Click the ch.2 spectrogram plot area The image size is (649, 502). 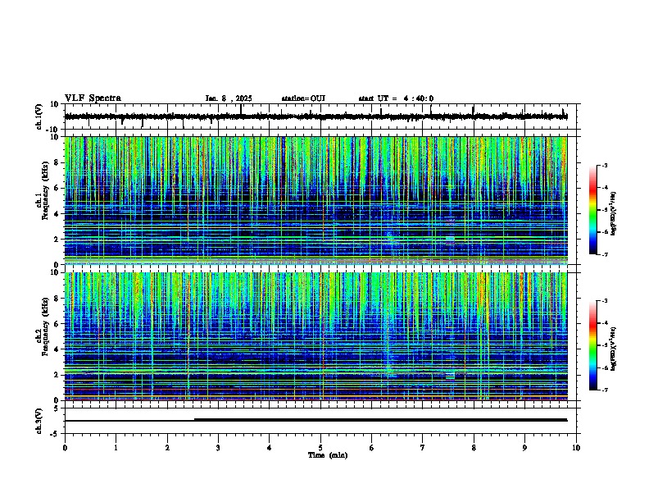(x=315, y=336)
